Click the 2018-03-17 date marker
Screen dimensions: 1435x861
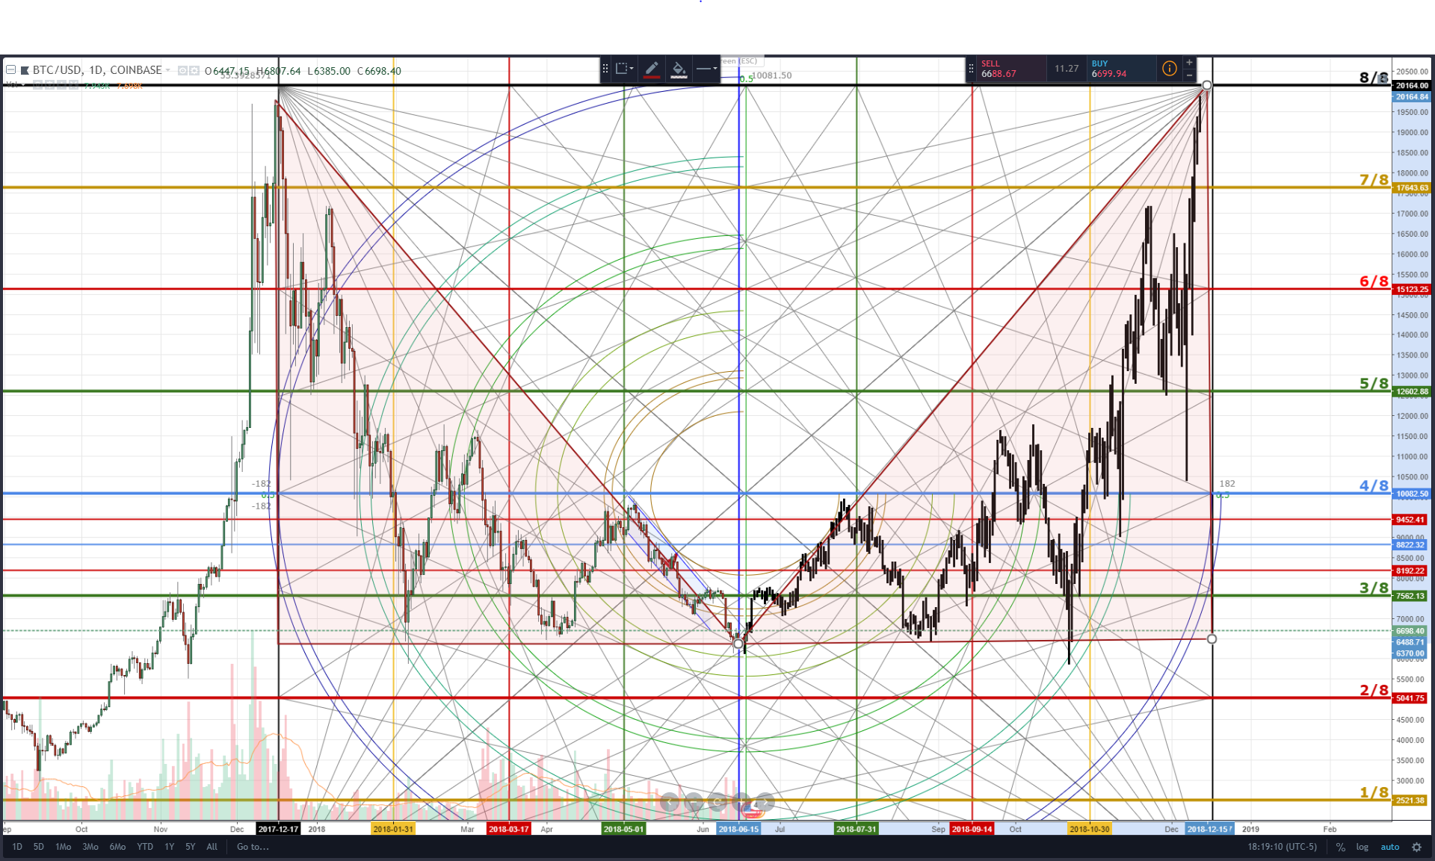(x=508, y=829)
